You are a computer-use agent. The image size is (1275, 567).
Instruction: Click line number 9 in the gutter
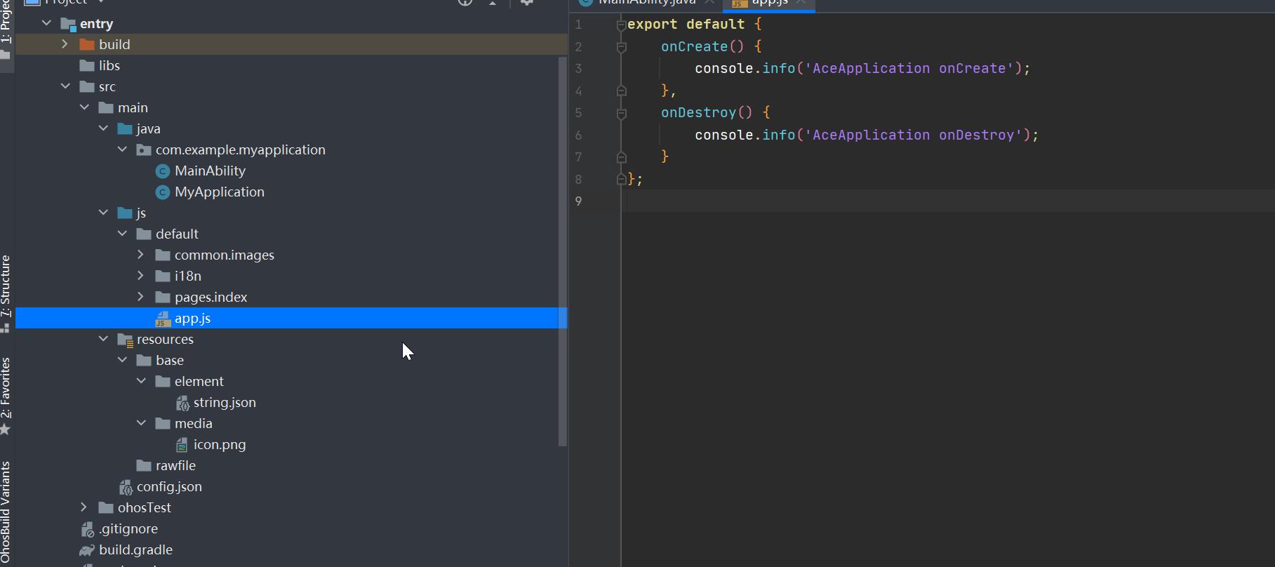pos(578,201)
